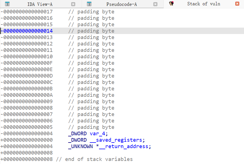Click stack offset -0000000000000012
This screenshot has height=164, width=244.
point(27,44)
